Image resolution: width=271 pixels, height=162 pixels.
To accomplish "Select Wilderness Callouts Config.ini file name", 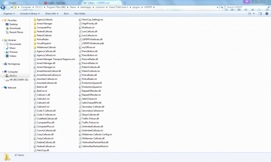I will (x=97, y=135).
